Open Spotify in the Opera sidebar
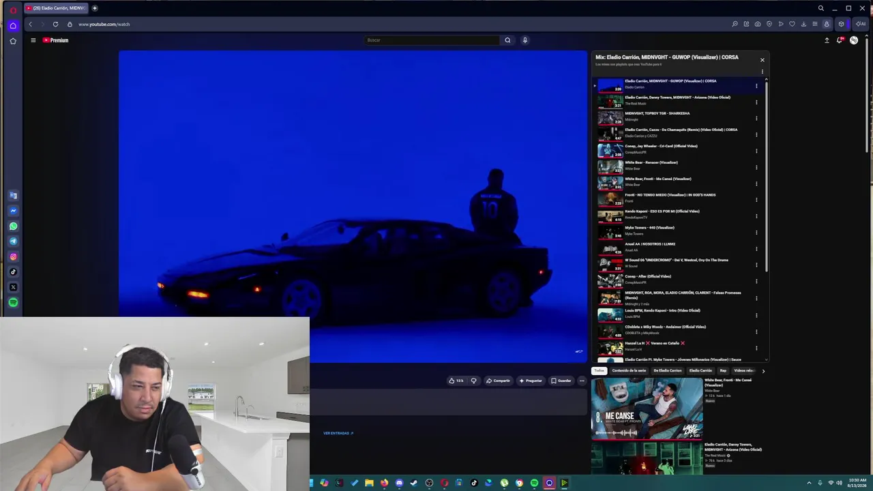The width and height of the screenshot is (873, 491). click(x=13, y=302)
